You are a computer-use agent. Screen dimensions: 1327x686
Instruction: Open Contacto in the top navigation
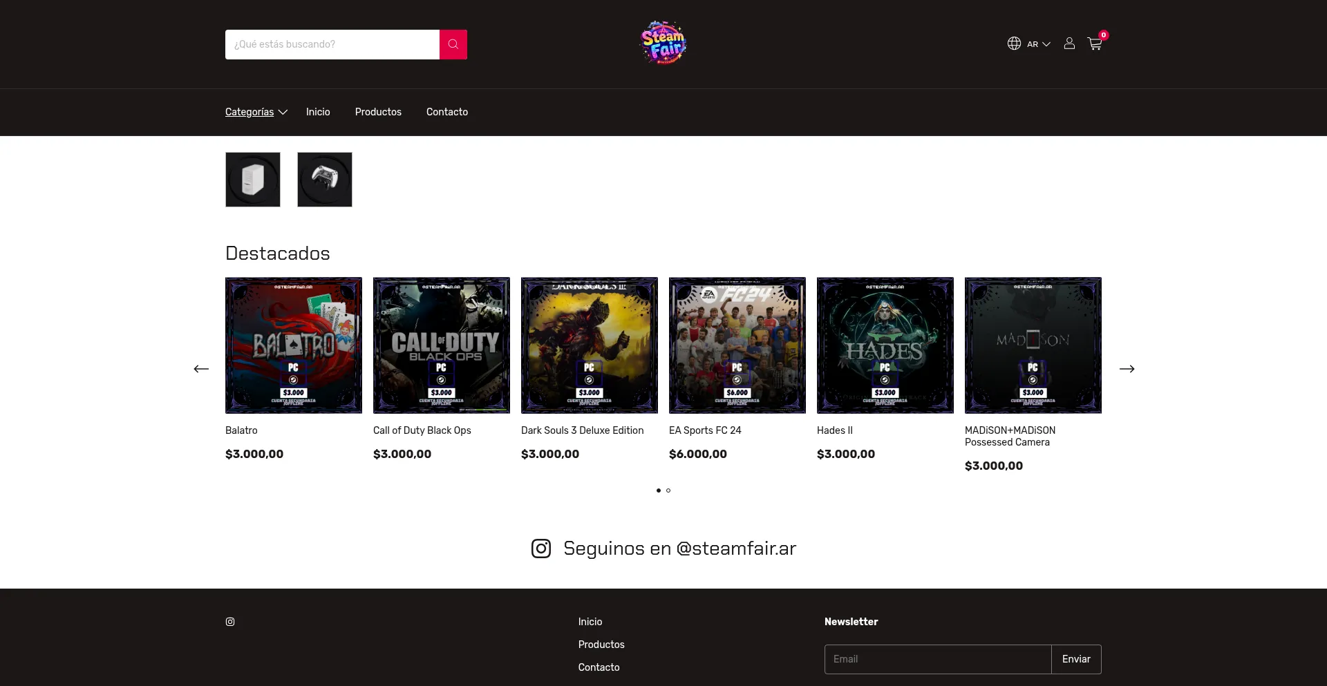click(x=447, y=112)
